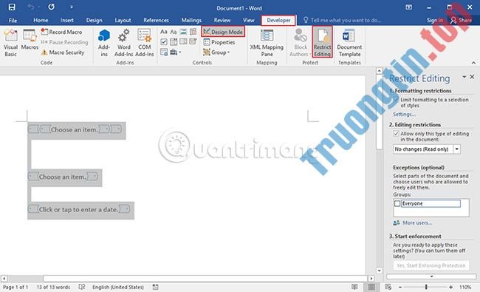Click the first Choose an item control
480x292 pixels.
[75, 129]
